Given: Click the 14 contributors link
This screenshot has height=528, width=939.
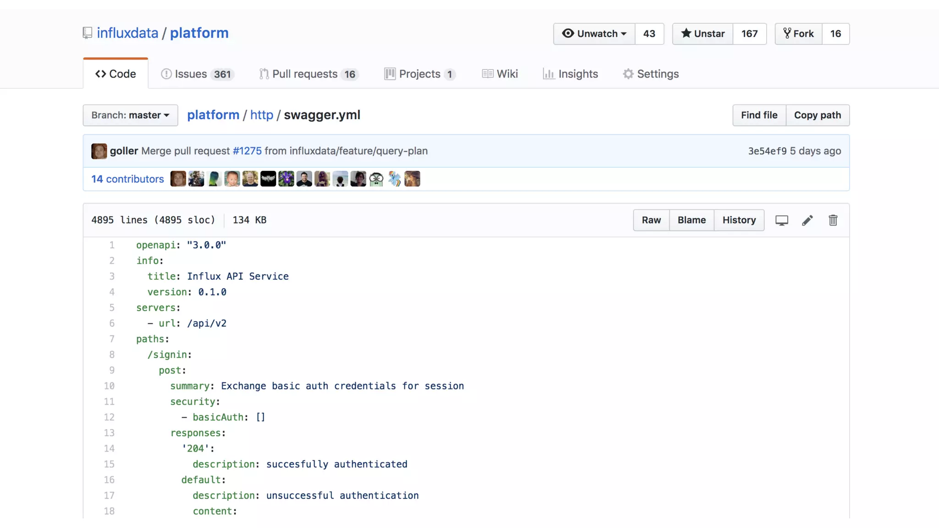Looking at the screenshot, I should point(127,179).
